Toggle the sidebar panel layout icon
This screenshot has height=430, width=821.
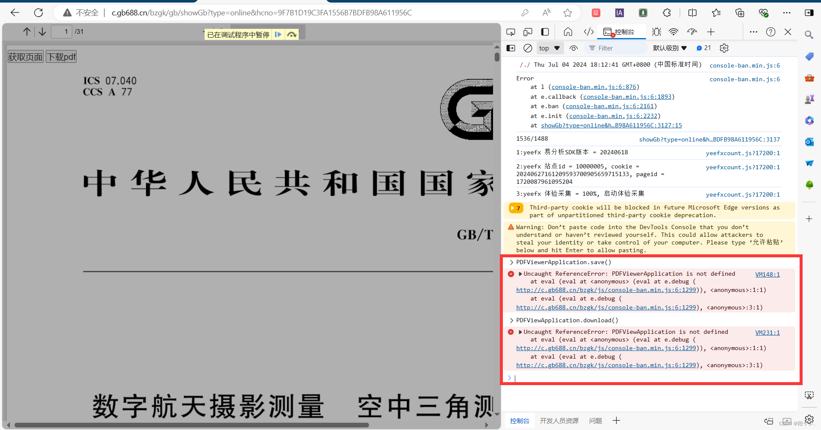click(x=544, y=32)
